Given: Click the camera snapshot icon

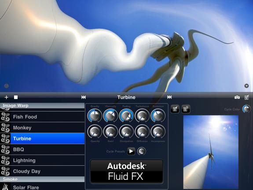Looking at the screenshot, I should [x=237, y=97].
